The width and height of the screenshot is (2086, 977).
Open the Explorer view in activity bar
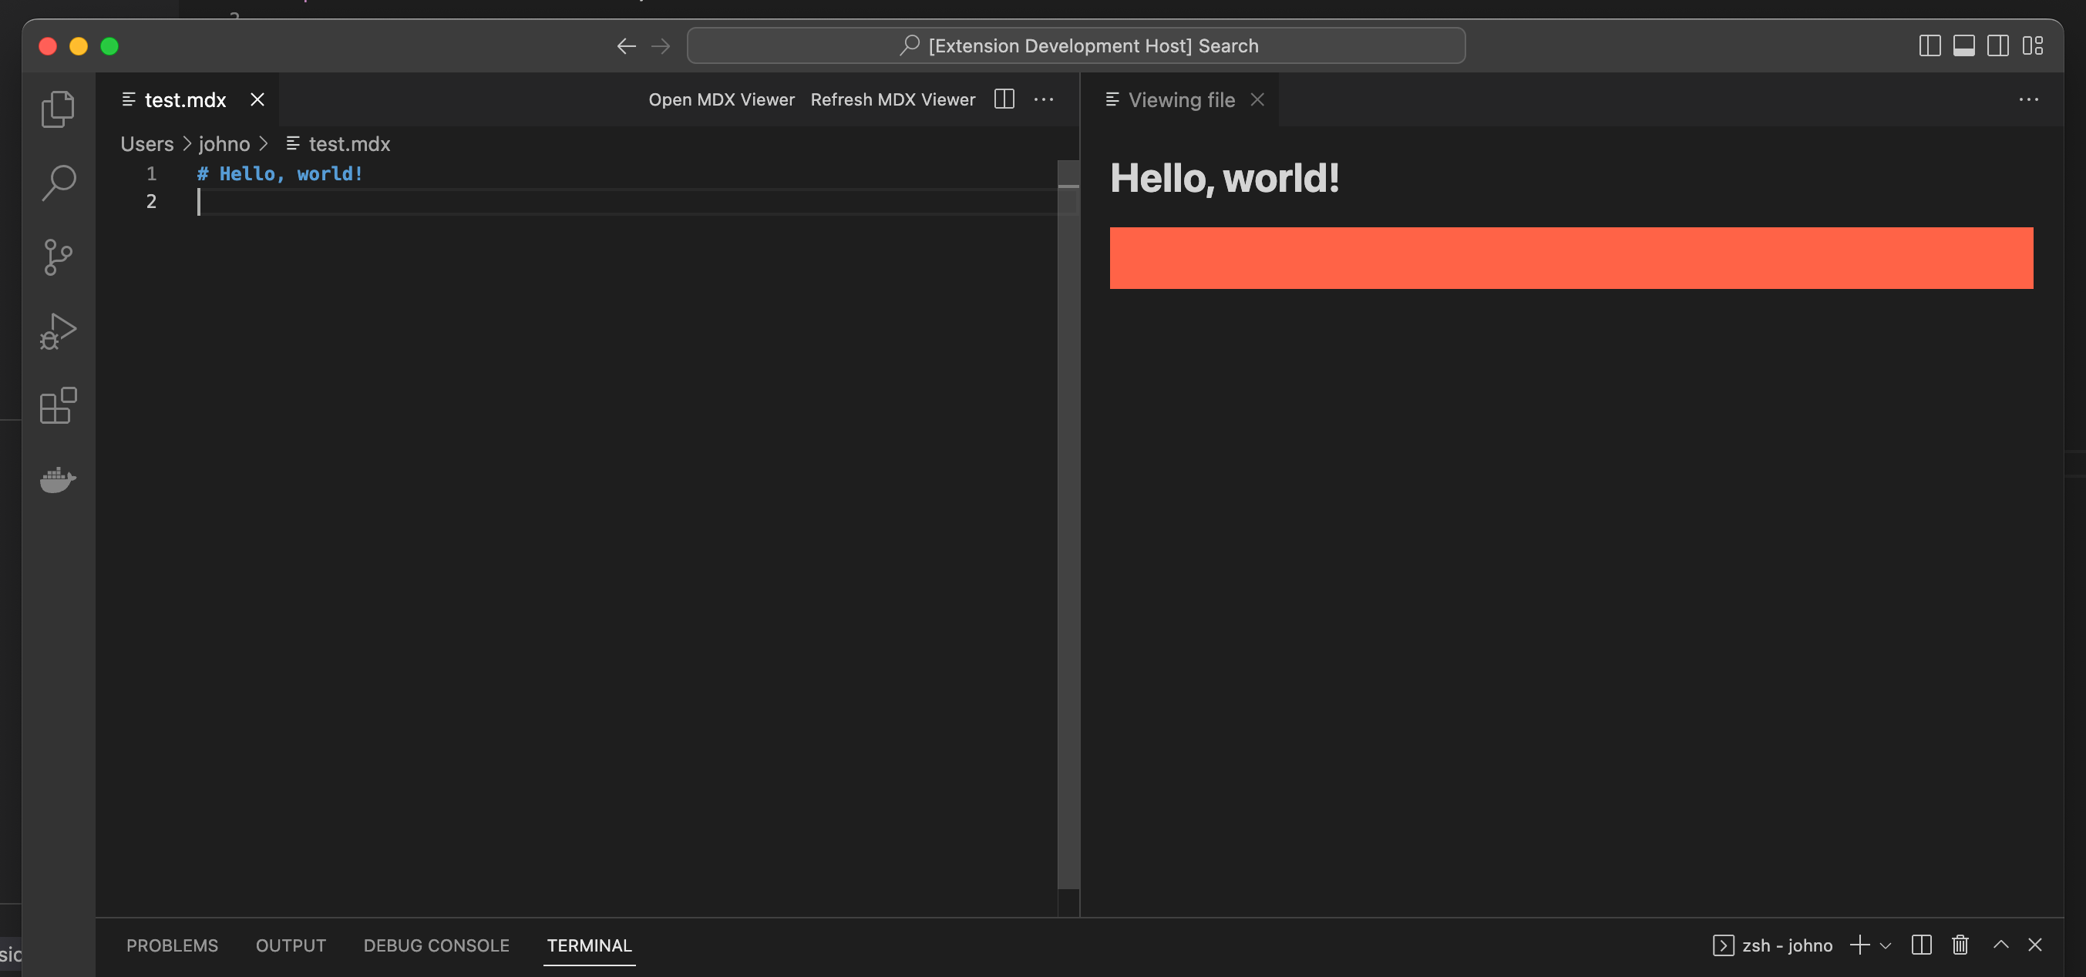click(x=58, y=109)
